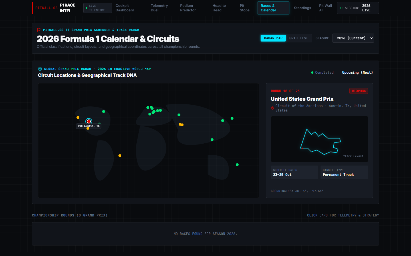Click the Completed legend item
Screen dimensions: 411x256
tap(322, 73)
